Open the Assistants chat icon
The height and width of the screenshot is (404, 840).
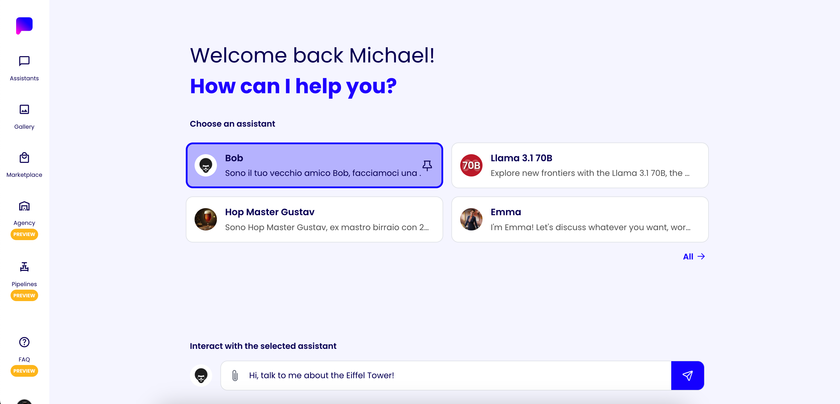24,61
